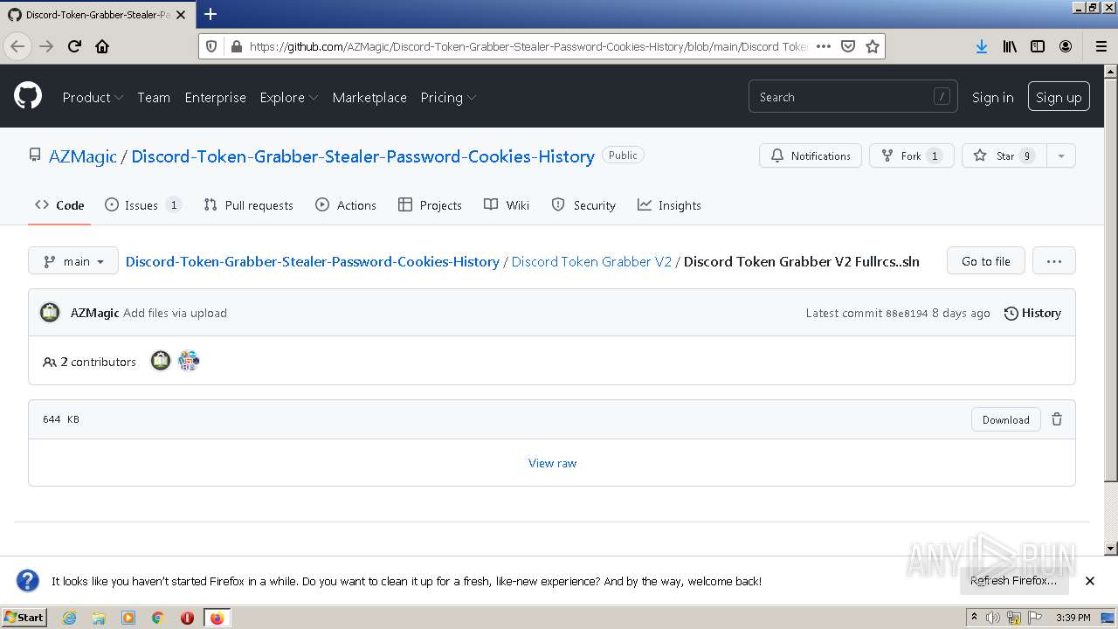The image size is (1118, 629).
Task: Open Team page link
Action: pos(154,97)
